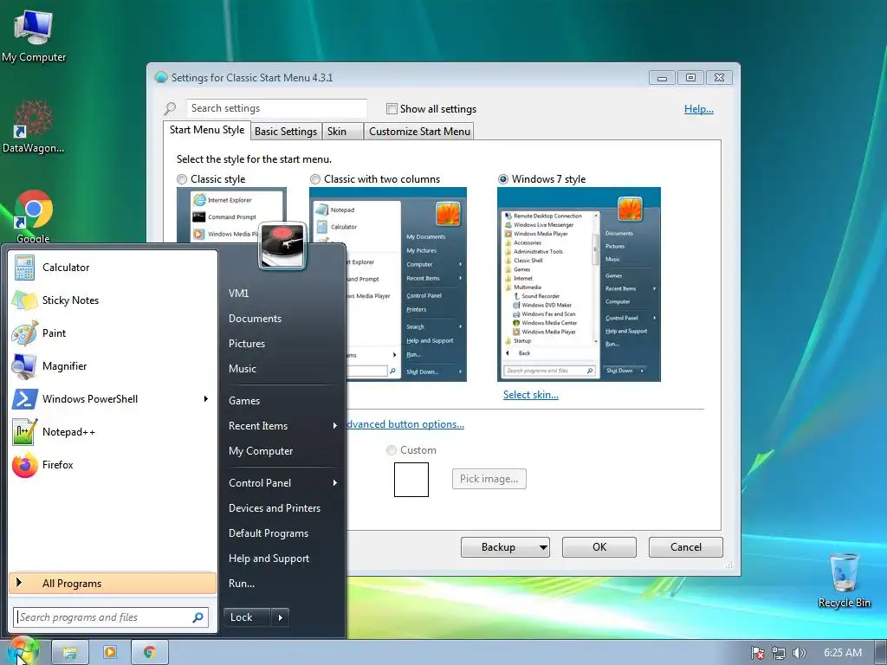Click the Cancel button
Image resolution: width=887 pixels, height=665 pixels.
tap(686, 547)
